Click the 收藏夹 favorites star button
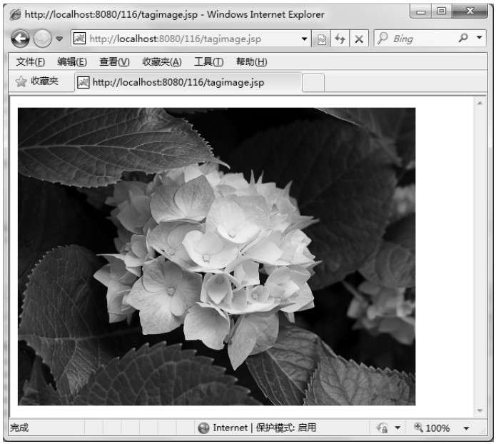496x444 pixels. [x=36, y=81]
